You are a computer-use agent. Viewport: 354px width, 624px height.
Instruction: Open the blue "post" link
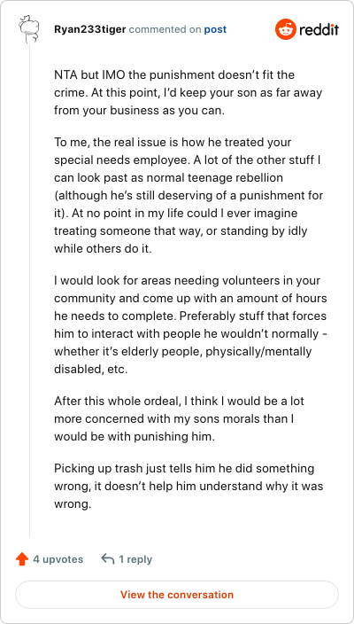[x=215, y=29]
